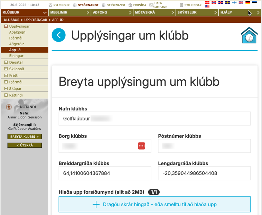Click the Upplýsingar breadcrumb link
This screenshot has height=215, width=262.
pyautogui.click(x=36, y=20)
